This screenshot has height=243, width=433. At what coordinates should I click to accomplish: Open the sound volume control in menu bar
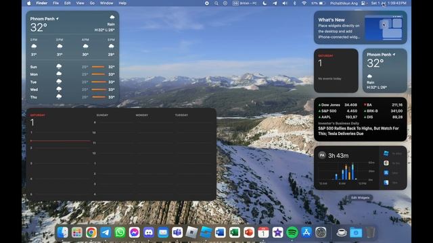click(x=285, y=3)
